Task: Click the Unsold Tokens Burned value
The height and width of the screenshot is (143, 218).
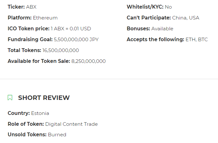Action: (x=57, y=135)
